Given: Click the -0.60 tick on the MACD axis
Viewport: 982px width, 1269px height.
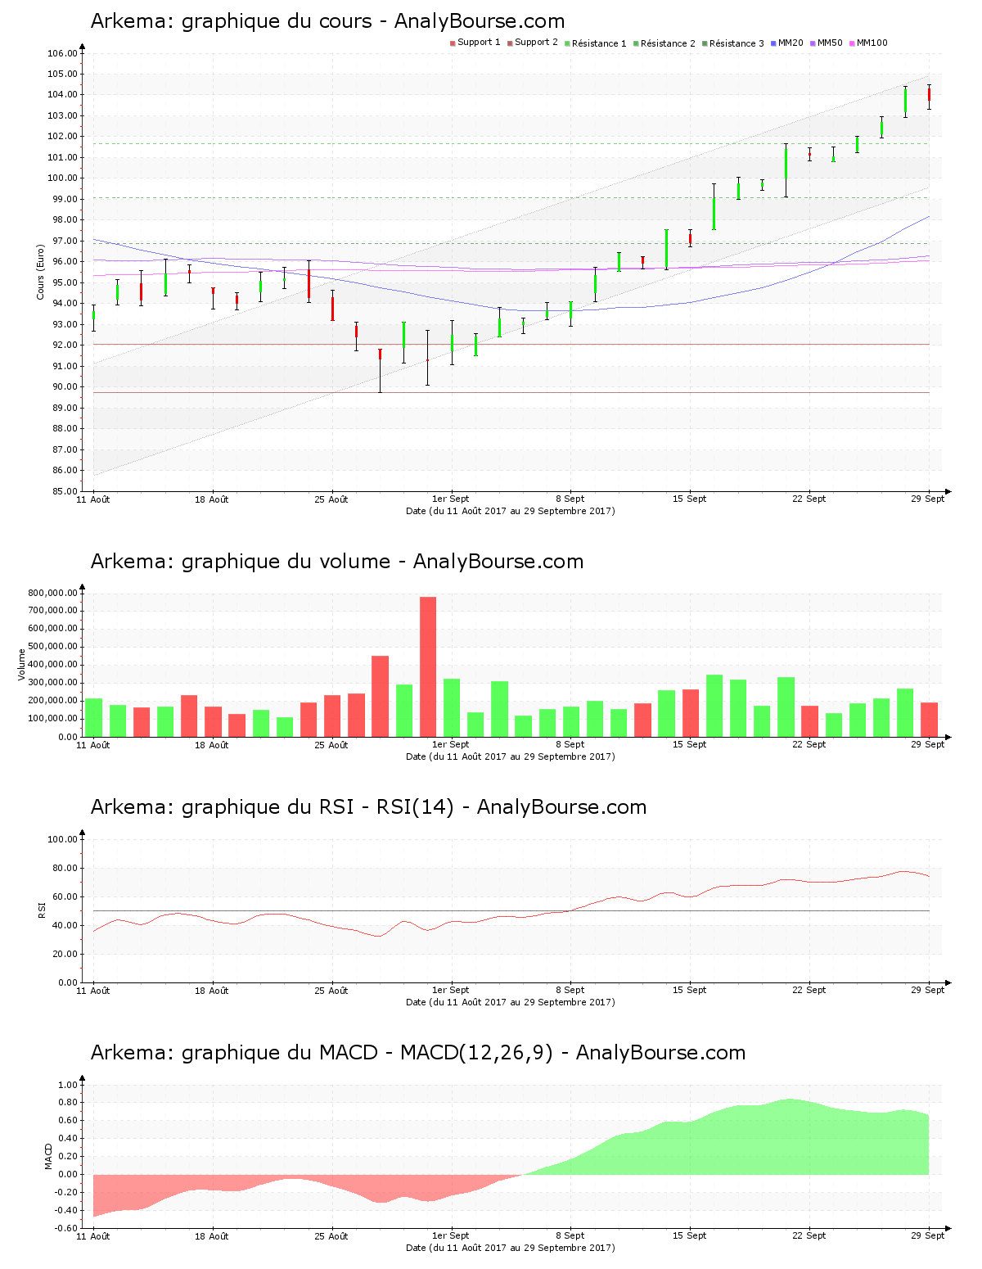Looking at the screenshot, I should tap(65, 1228).
